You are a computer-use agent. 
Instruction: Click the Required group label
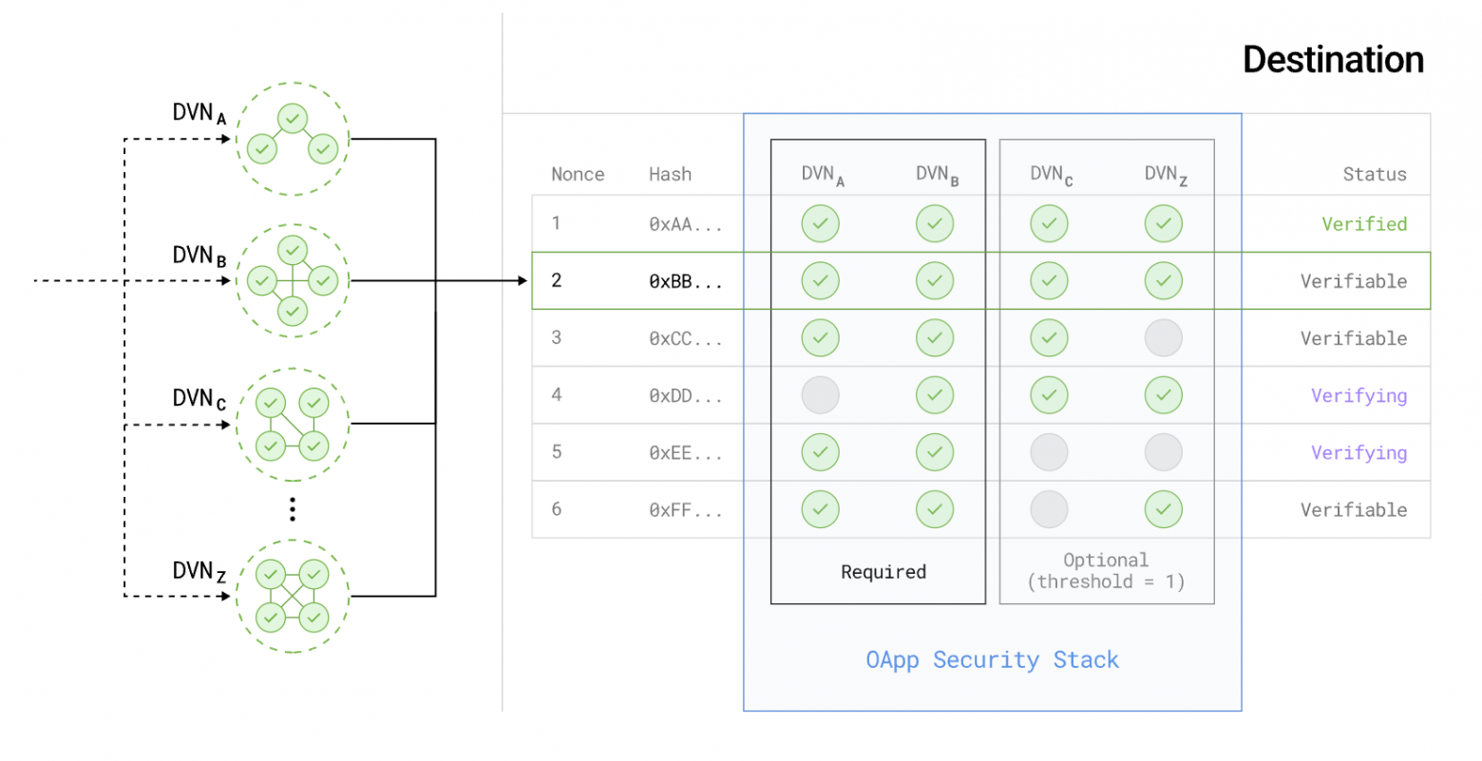pyautogui.click(x=883, y=572)
